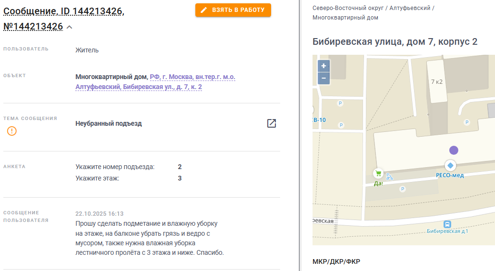495x271 pixels.
Task: Collapse the message header chevron
Action: click(70, 27)
